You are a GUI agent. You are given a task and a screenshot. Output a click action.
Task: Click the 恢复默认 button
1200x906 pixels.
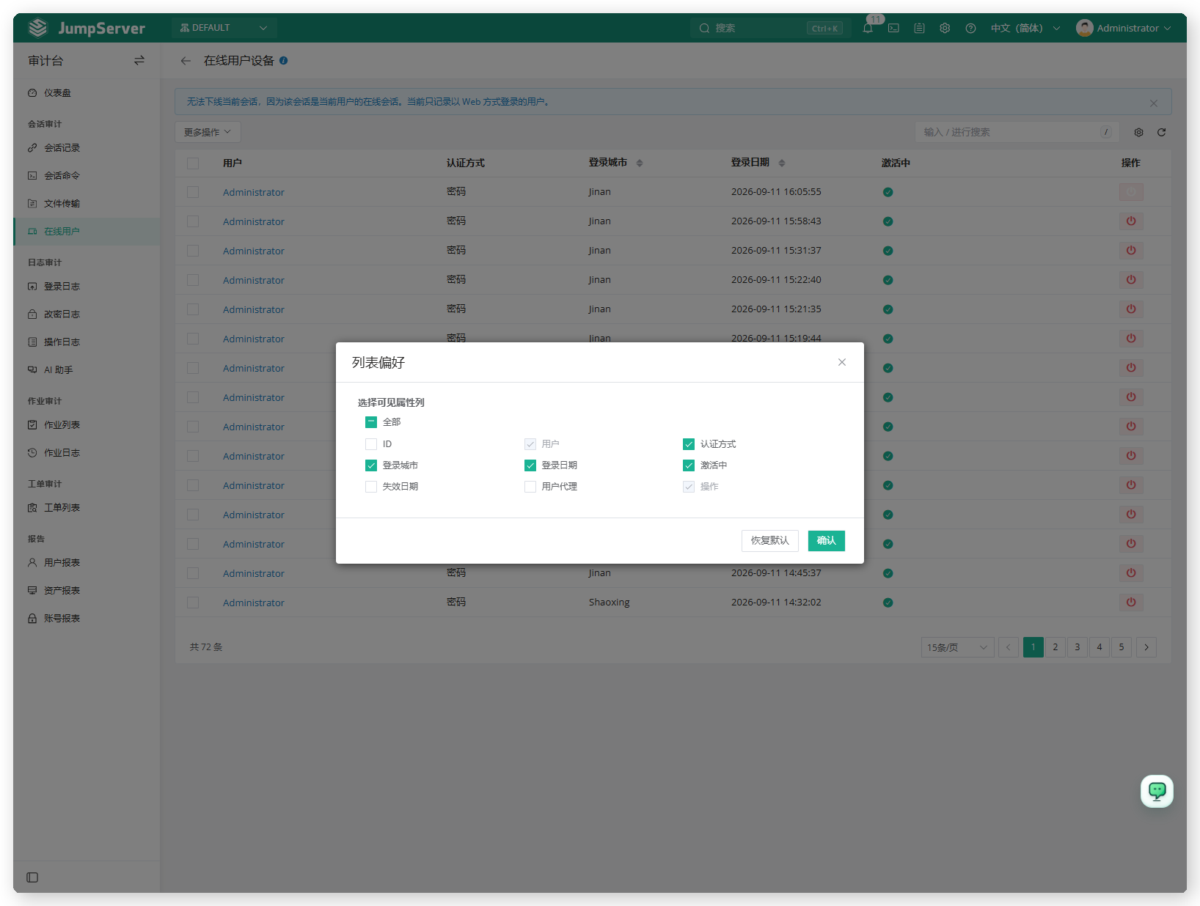(769, 541)
